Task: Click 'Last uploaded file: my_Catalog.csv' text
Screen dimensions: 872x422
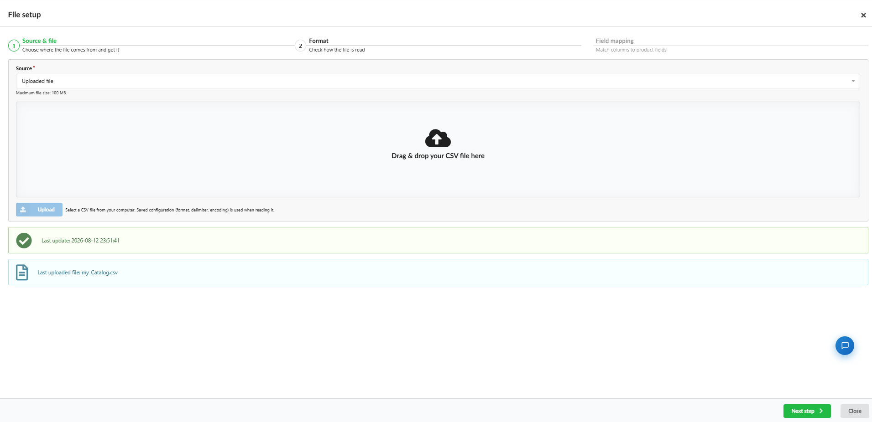Action: point(78,273)
